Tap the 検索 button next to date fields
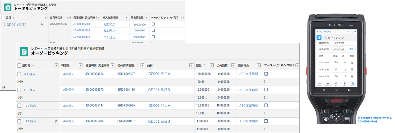 click(x=351, y=49)
